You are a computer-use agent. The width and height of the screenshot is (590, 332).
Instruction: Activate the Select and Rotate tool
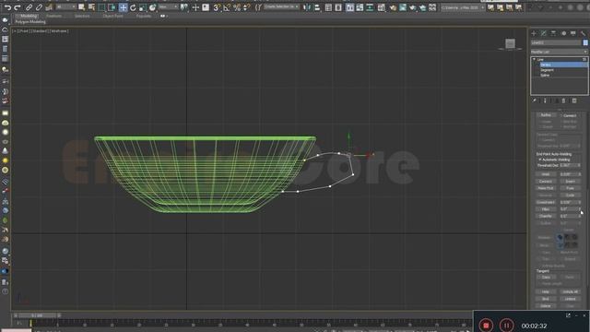pos(133,7)
